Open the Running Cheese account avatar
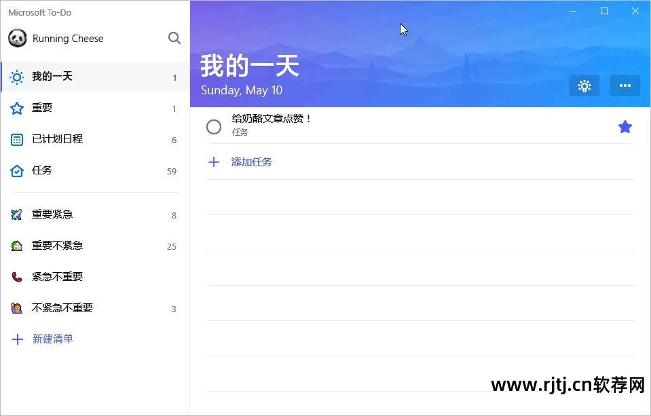 click(16, 38)
